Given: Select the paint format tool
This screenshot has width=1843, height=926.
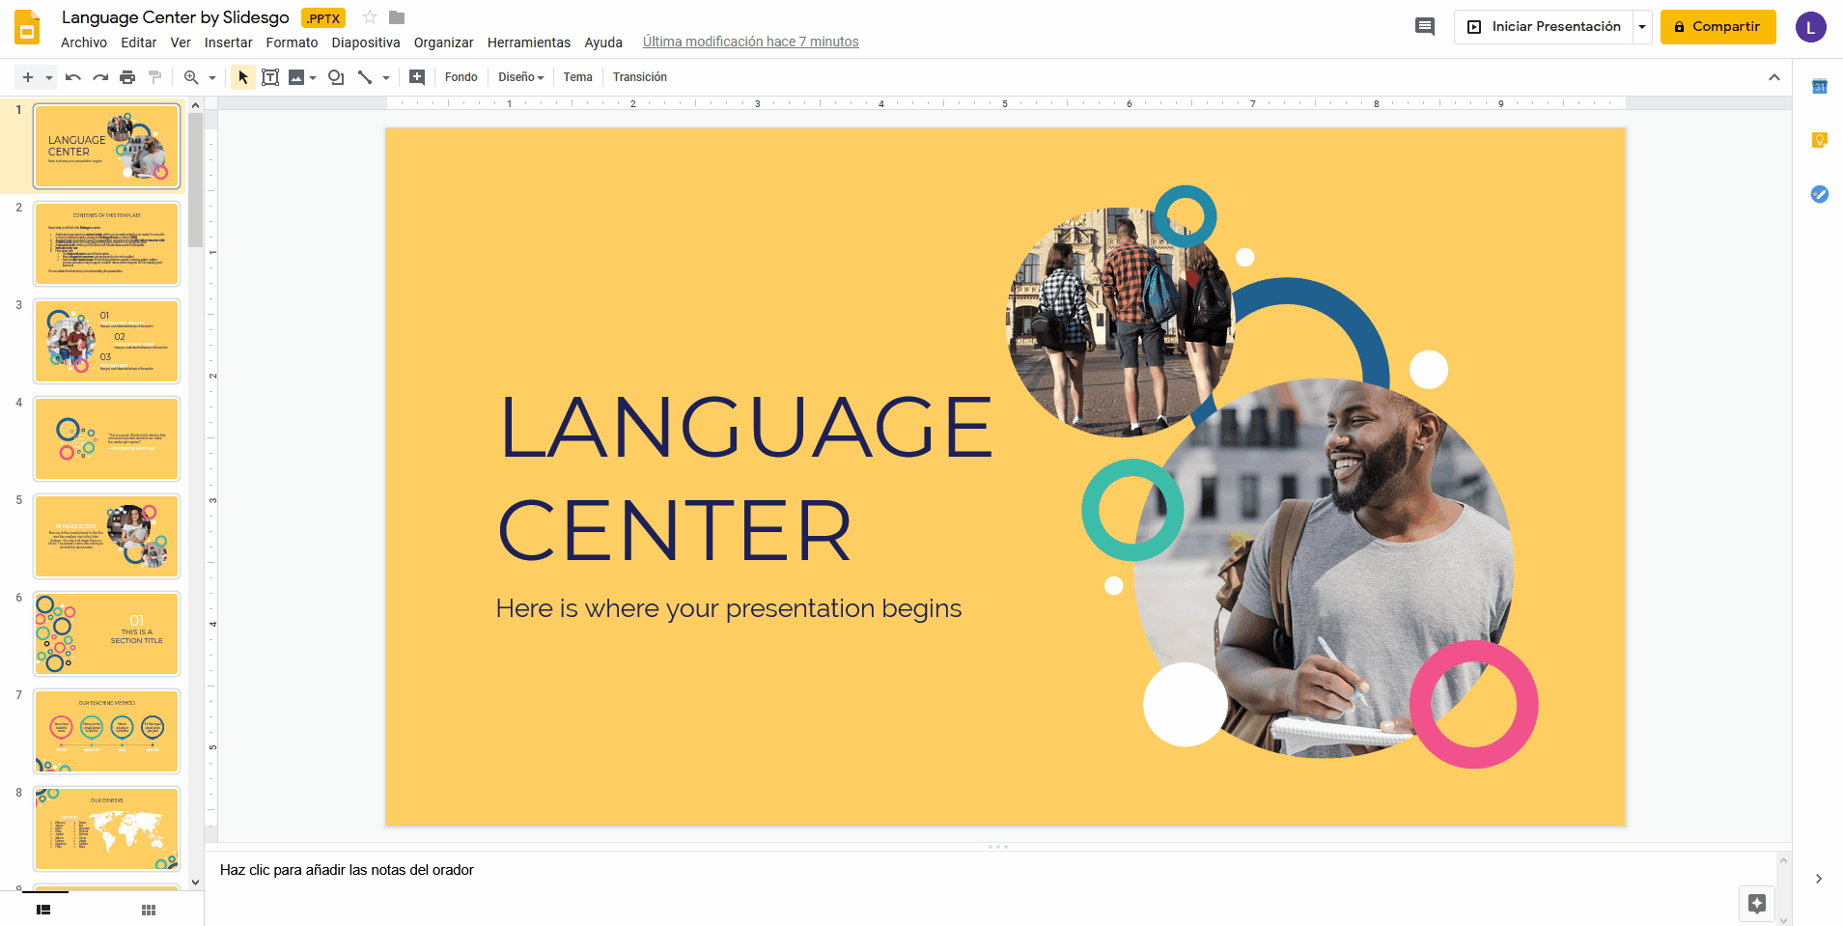Looking at the screenshot, I should [154, 77].
